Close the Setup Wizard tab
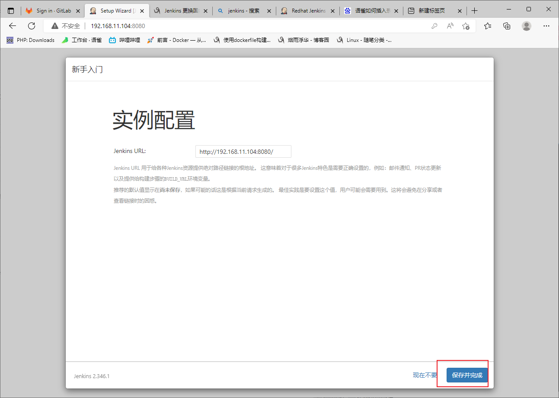Viewport: 559px width, 398px height. (142, 11)
